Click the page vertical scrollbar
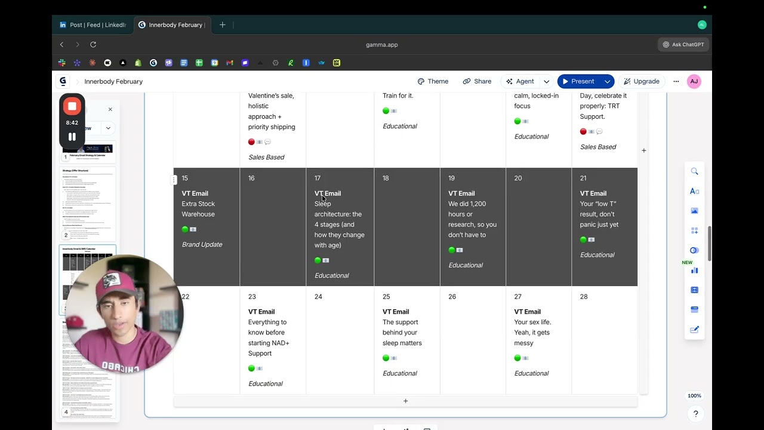The image size is (764, 430). 709,244
